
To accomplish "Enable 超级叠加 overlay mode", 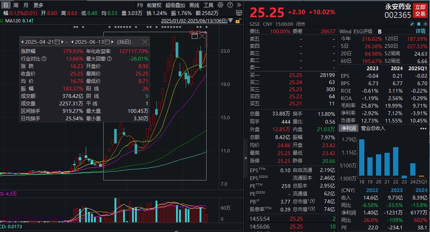I will pyautogui.click(x=176, y=5).
